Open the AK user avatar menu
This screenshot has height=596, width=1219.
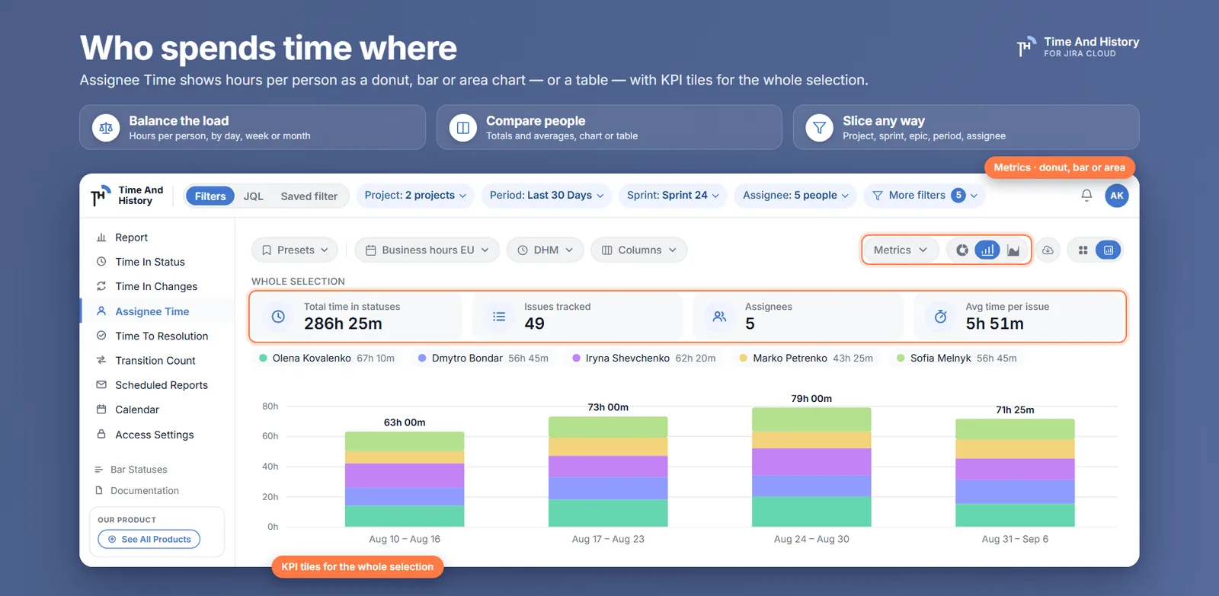pos(1117,196)
